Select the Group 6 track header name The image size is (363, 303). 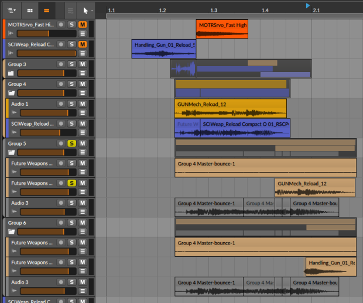tap(17, 223)
